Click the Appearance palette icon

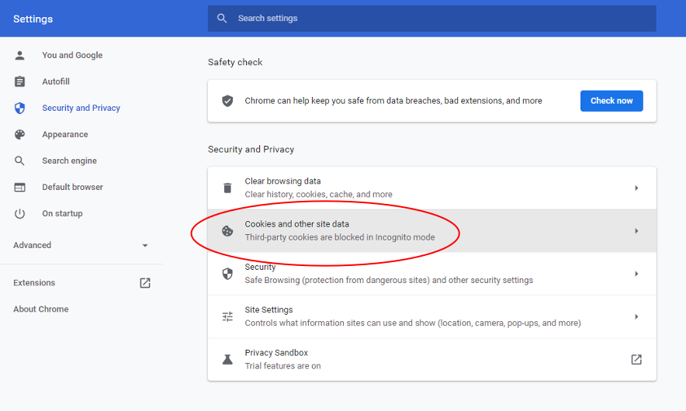[x=20, y=134]
